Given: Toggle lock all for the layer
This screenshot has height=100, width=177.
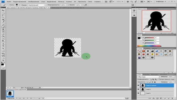Looking at the screenshot, I should pos(155,82).
